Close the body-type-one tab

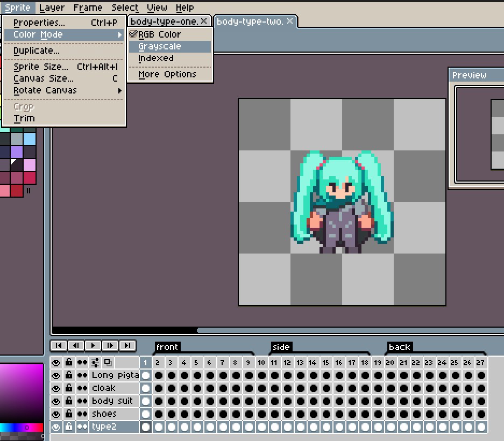pos(204,21)
